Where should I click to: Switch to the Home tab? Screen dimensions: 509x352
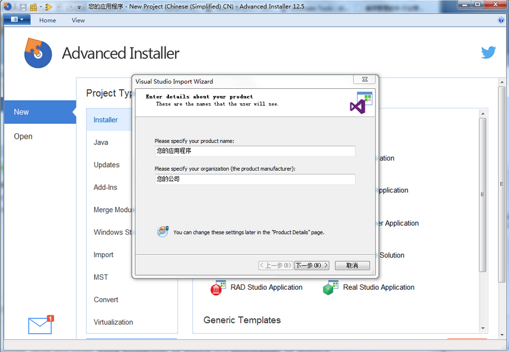click(x=47, y=20)
